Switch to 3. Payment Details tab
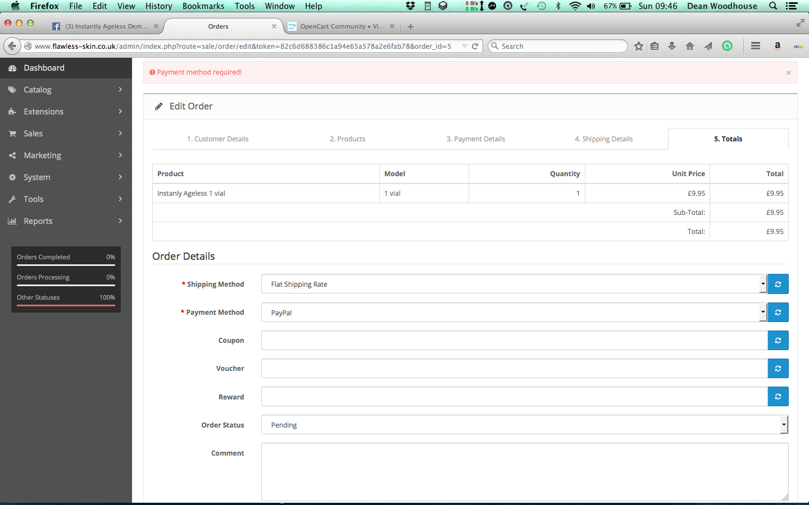The width and height of the screenshot is (809, 505). (475, 139)
